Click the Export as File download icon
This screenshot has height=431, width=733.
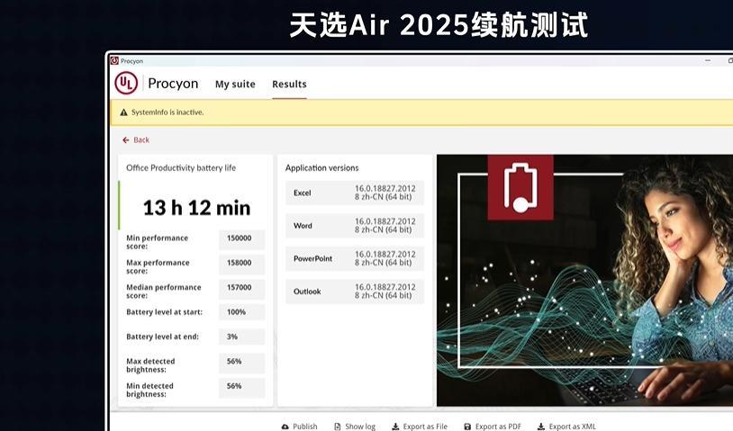395,427
